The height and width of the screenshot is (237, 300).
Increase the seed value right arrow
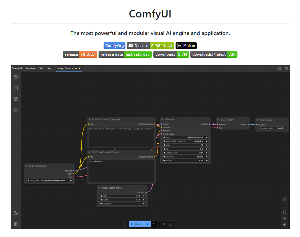click(207, 137)
